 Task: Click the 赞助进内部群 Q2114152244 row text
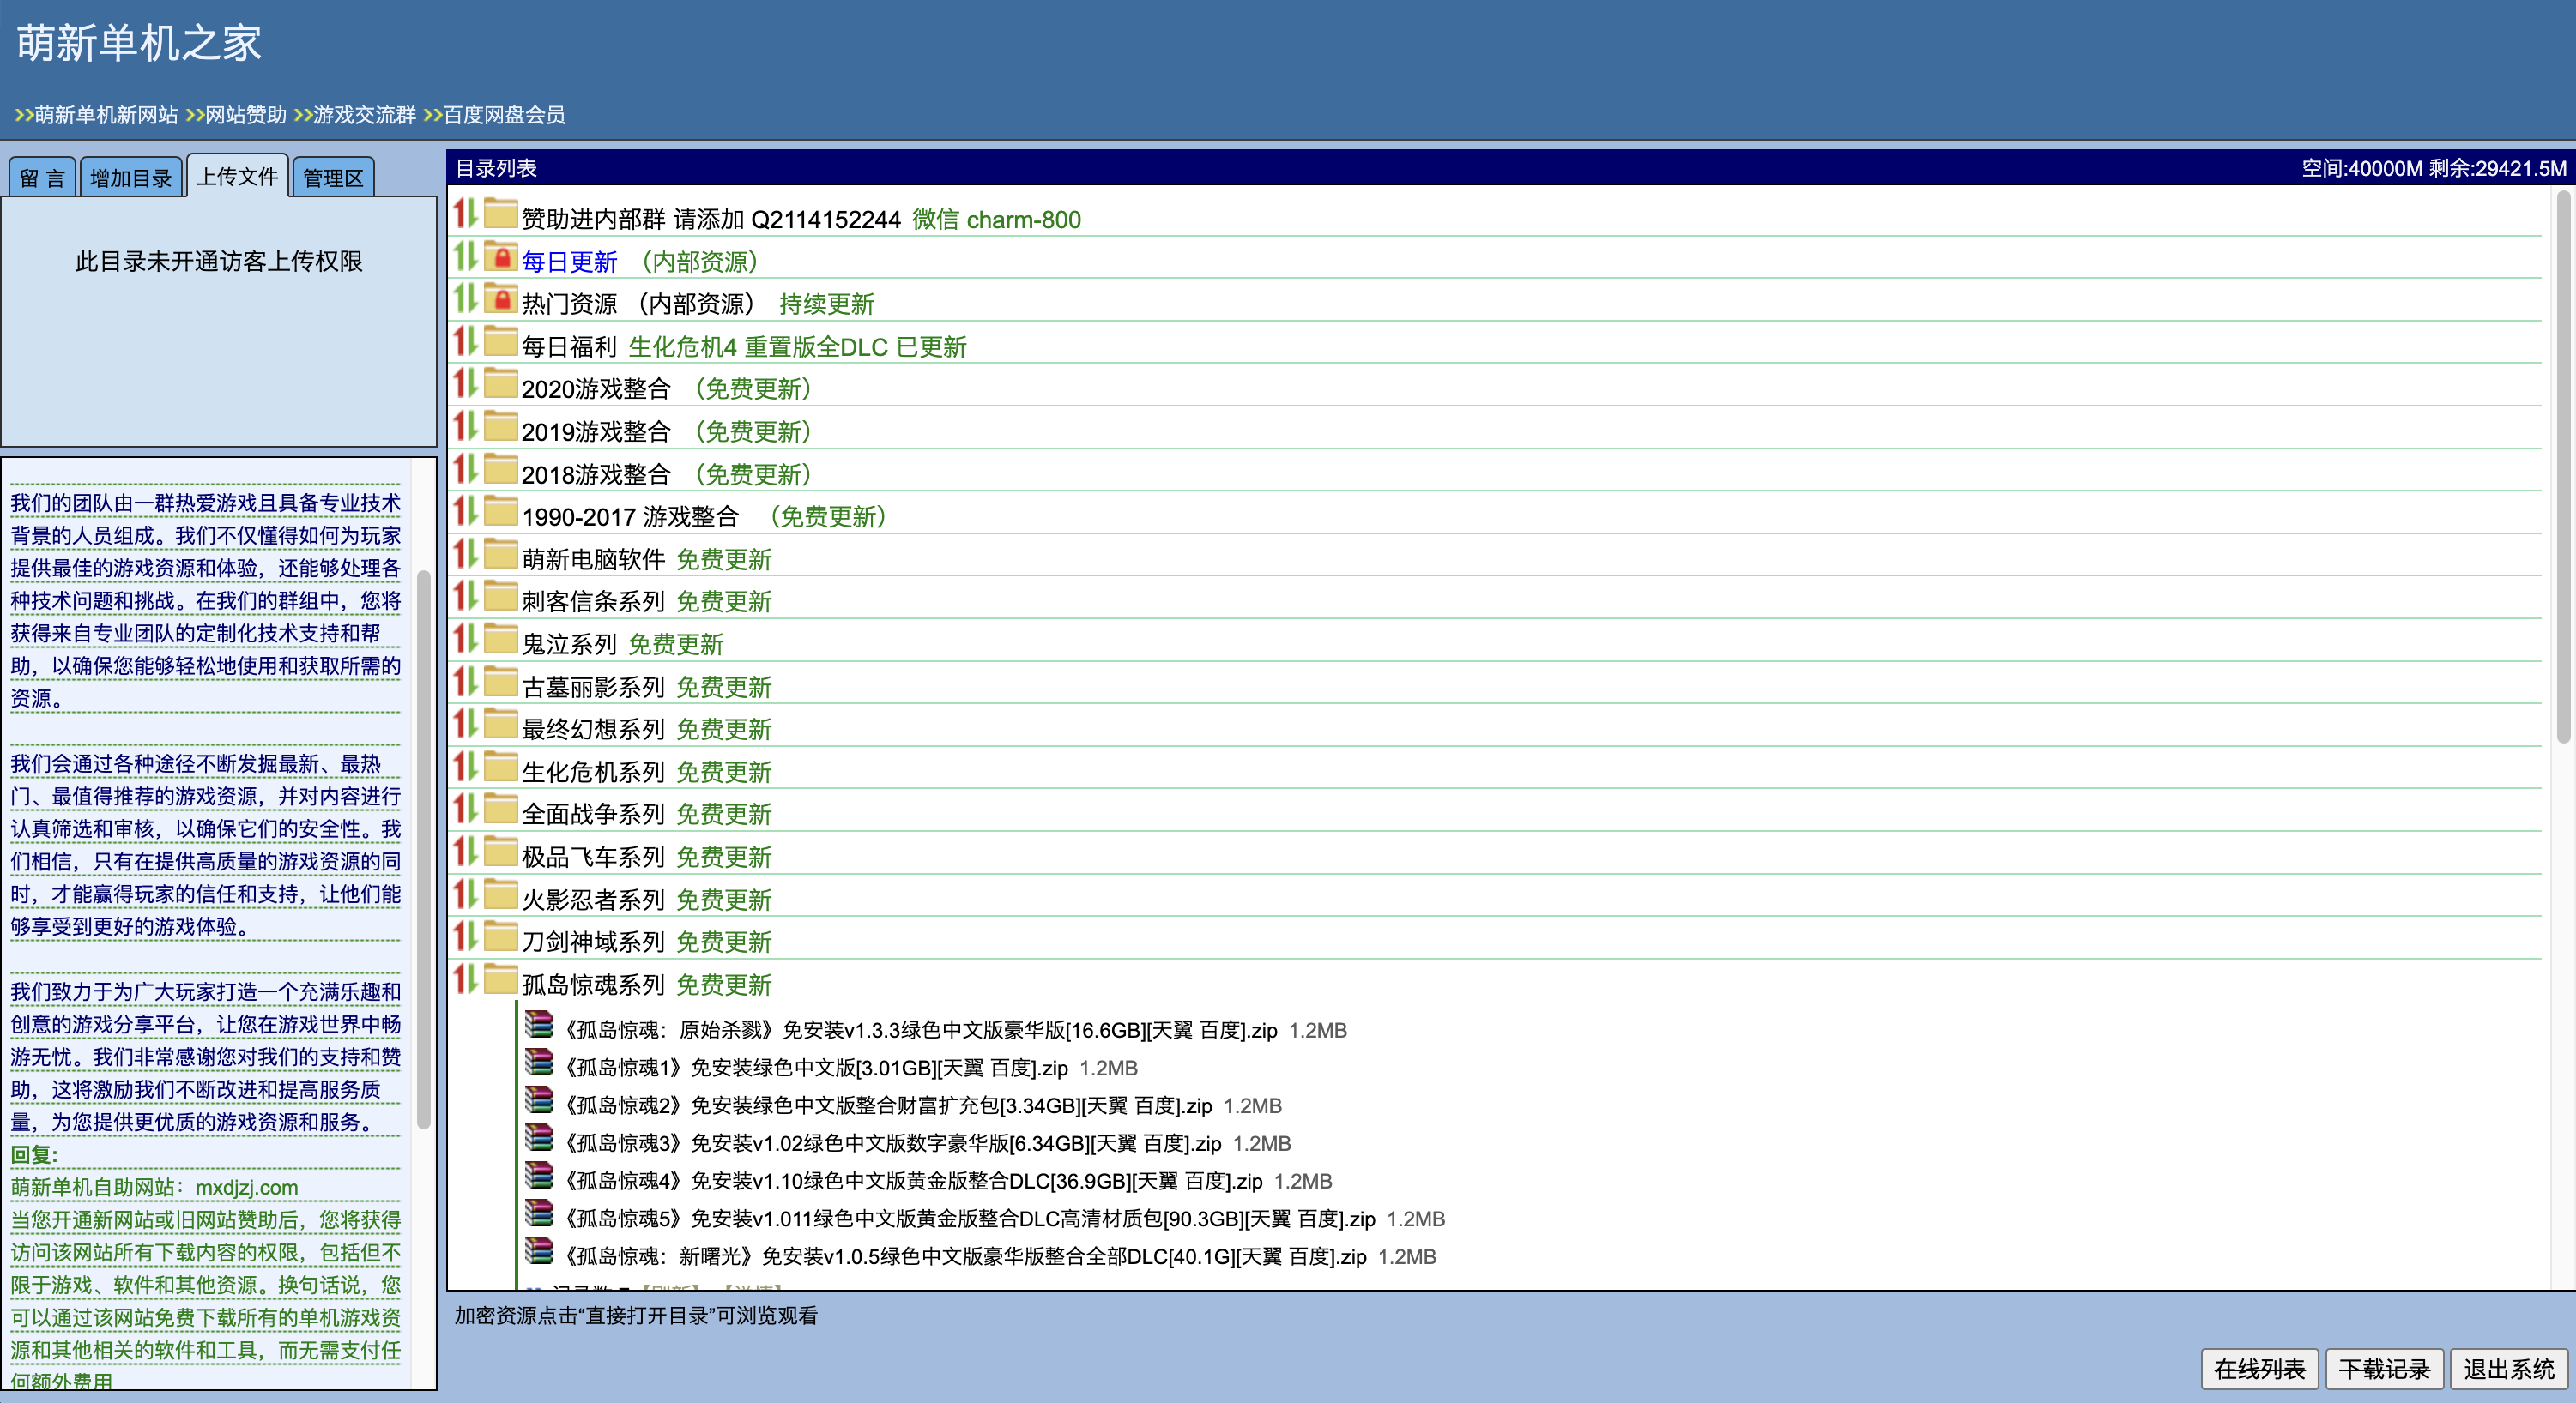coord(711,219)
